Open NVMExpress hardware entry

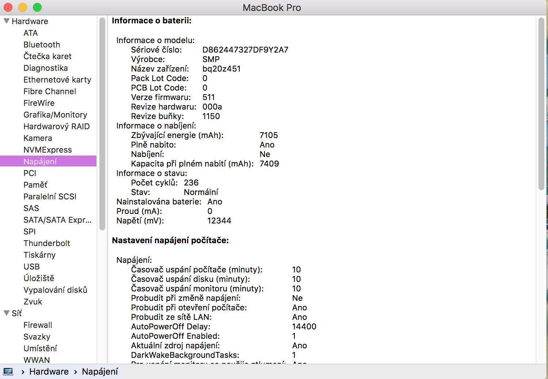pos(47,150)
